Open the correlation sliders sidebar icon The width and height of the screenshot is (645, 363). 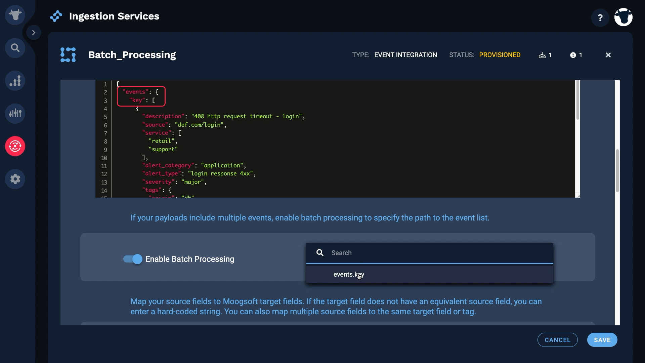(x=15, y=113)
